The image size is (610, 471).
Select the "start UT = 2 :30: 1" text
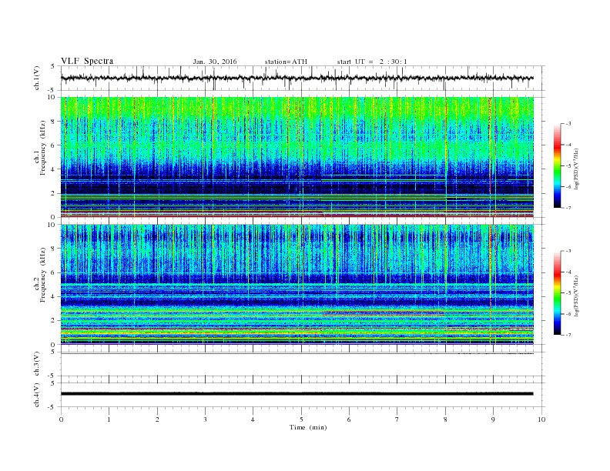point(372,62)
